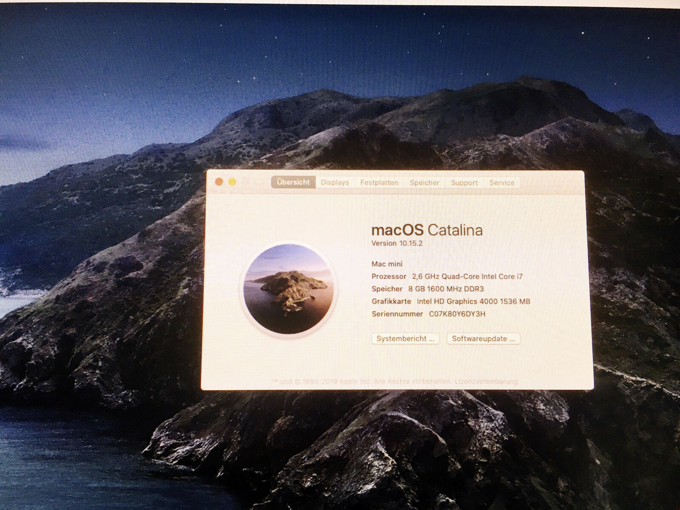Open the Displays tab
Viewport: 680px width, 510px height.
335,182
